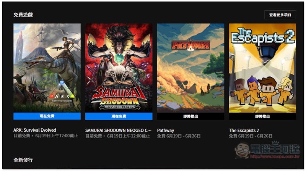
Task: Open the SAMURAI SHODOWN NEOGEO title link
Action: point(118,130)
